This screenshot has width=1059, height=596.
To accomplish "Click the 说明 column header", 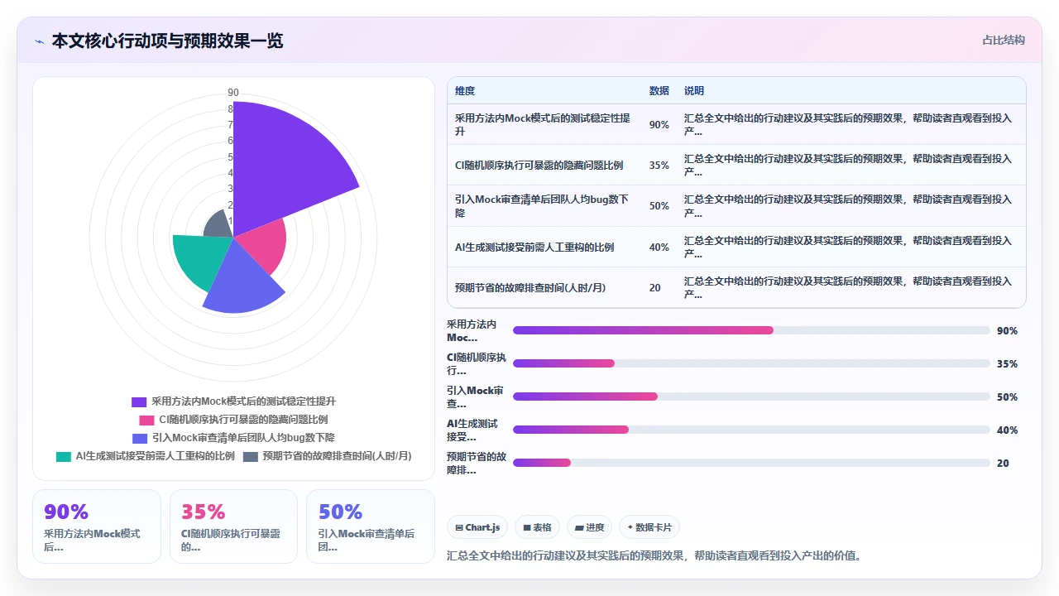I will (694, 91).
